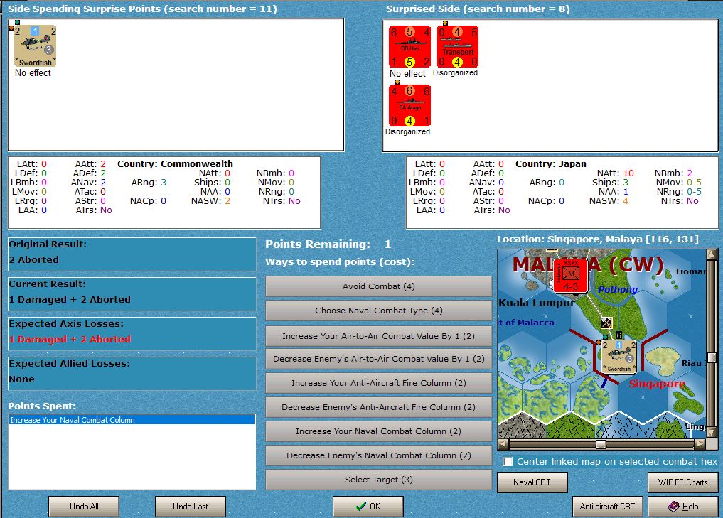Decrease Enemy's Anti-Aircraft Fire Column
This screenshot has height=518, width=723.
378,407
